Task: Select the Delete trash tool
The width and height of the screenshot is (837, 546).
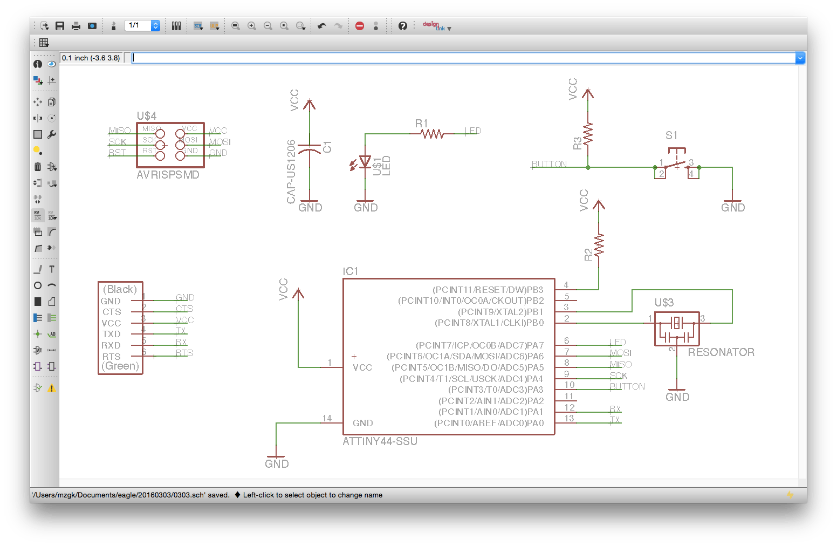Action: click(38, 167)
